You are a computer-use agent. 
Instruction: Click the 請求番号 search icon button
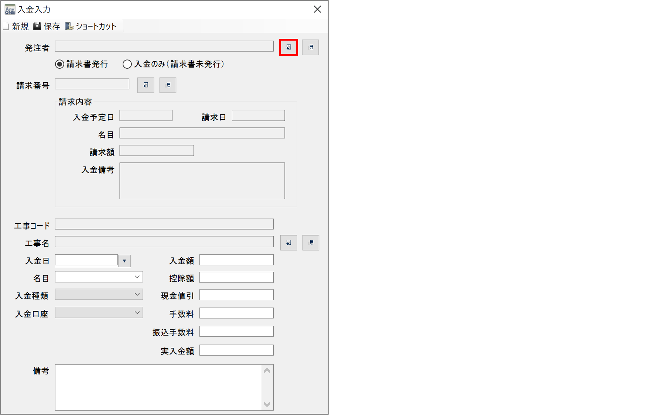[146, 85]
